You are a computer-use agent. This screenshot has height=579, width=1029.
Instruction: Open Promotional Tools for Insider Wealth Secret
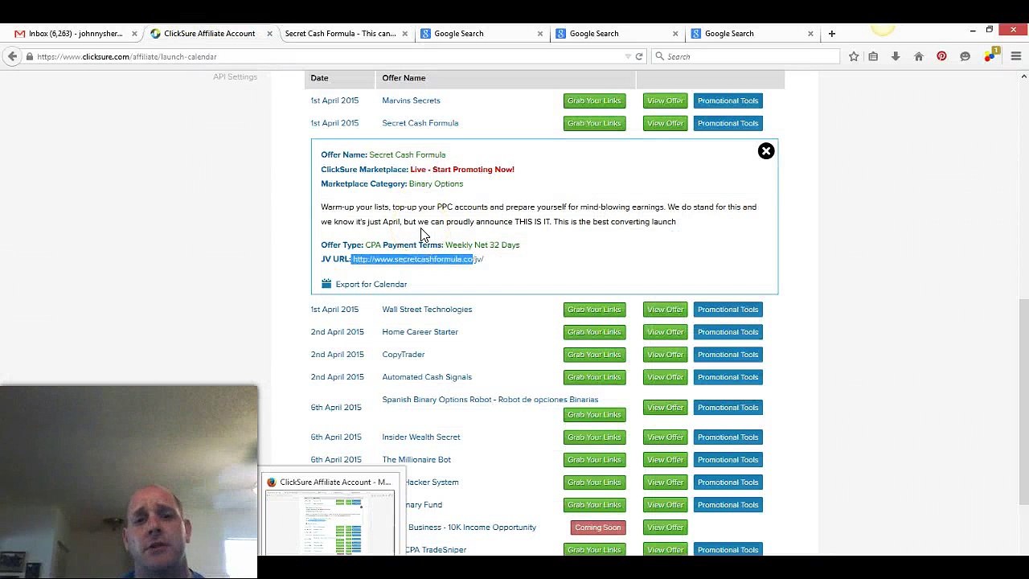[728, 437]
